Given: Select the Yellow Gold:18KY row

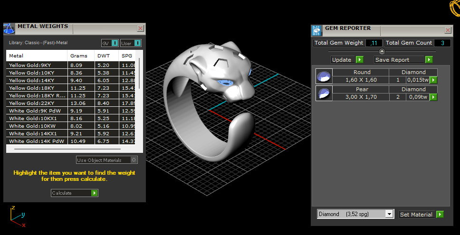Looking at the screenshot, I should (x=71, y=88).
